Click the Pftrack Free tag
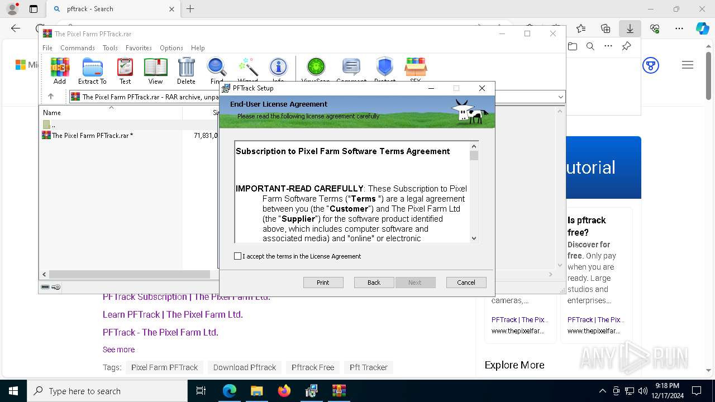This screenshot has height=402, width=715. point(313,367)
